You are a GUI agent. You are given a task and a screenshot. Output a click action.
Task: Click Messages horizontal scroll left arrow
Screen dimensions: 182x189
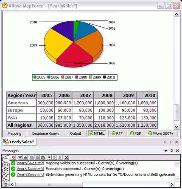pos(12,184)
